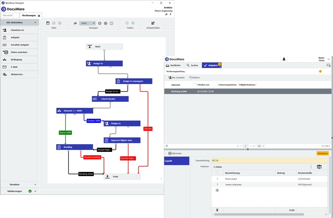
Task: Expand the Variablen section
Action: (x=35, y=184)
